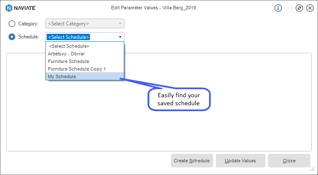Click the maximize window icon
Image resolution: width=318 pixels, height=175 pixels.
pos(299,8)
